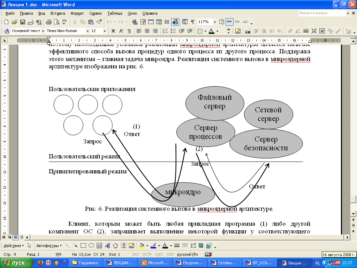Open the Действия drawing actions menu
Image resolution: width=357 pixels, height=268 pixels.
(x=14, y=246)
